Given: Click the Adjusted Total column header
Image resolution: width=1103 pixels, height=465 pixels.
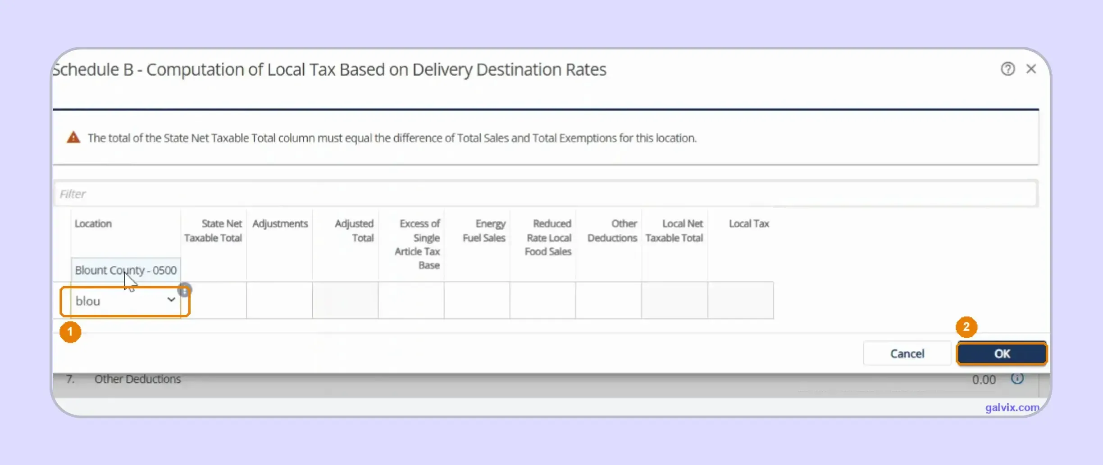Looking at the screenshot, I should pos(354,231).
